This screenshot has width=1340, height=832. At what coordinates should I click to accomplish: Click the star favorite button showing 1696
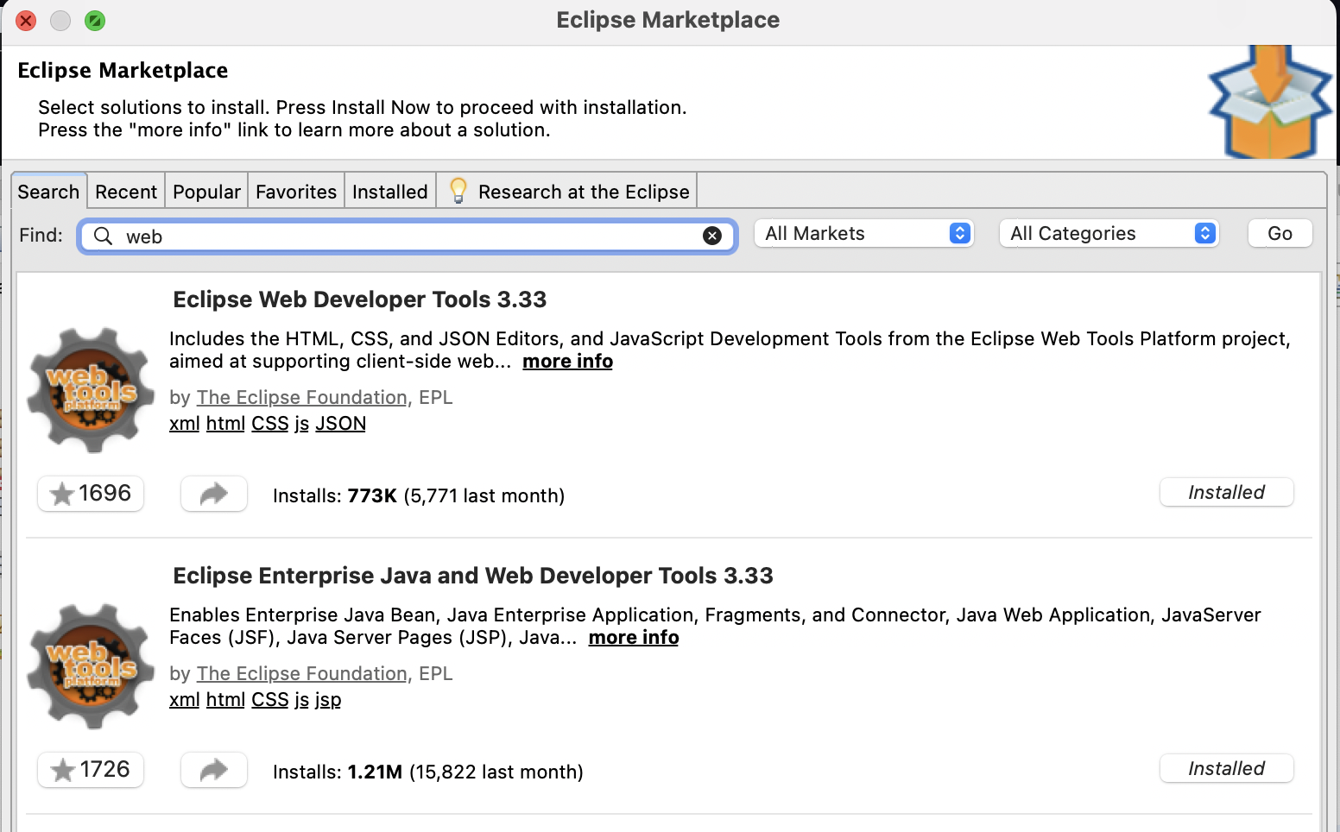(91, 494)
